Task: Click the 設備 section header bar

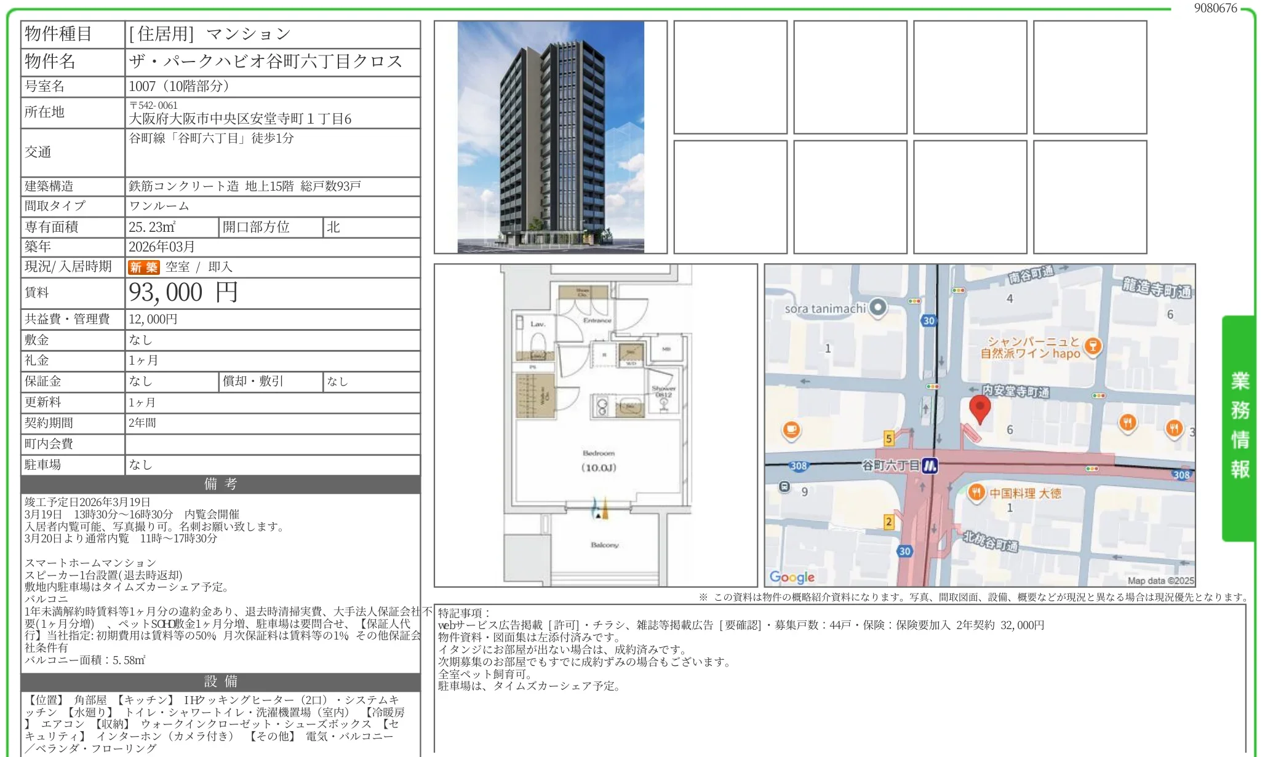Action: tap(220, 681)
